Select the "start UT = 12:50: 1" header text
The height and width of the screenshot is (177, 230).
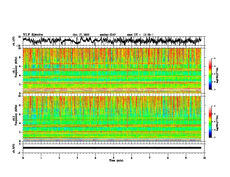click(140, 35)
